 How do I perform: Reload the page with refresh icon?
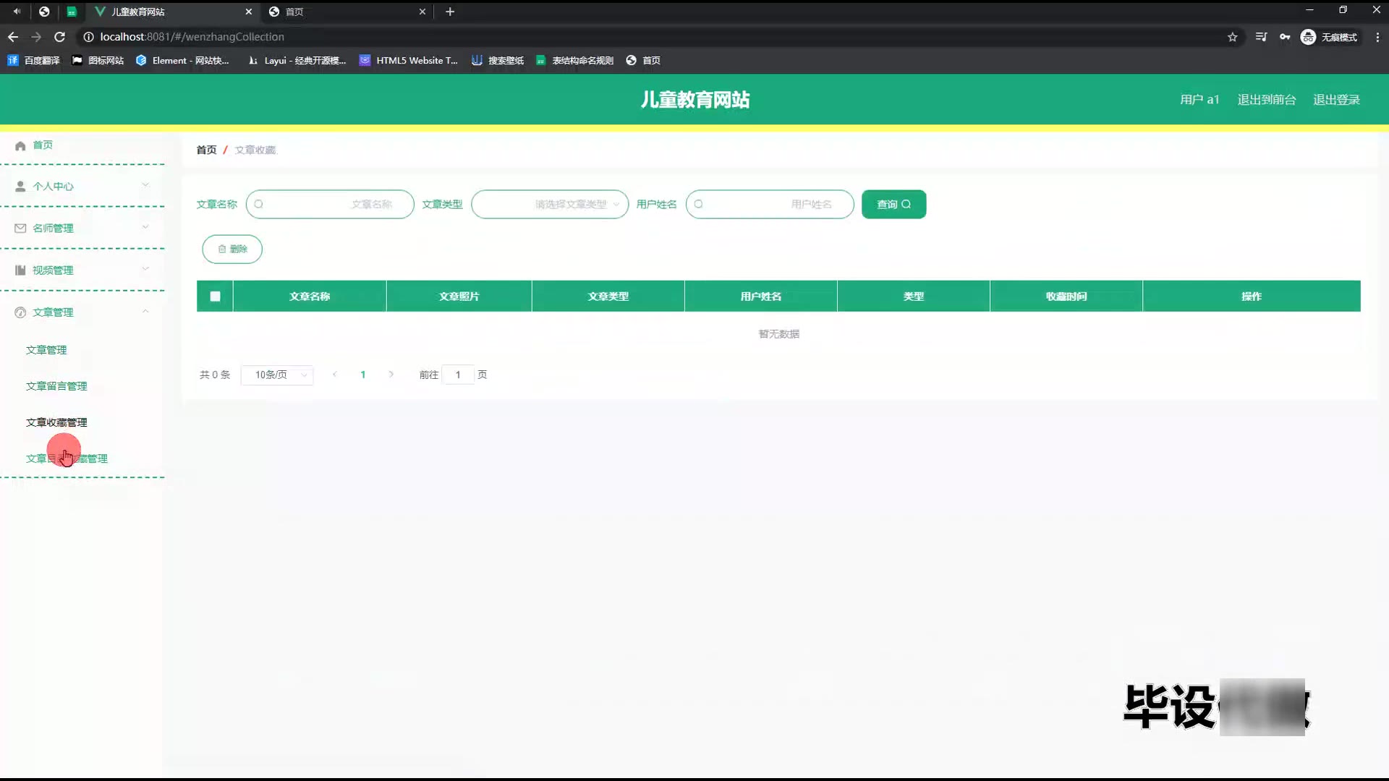click(60, 37)
